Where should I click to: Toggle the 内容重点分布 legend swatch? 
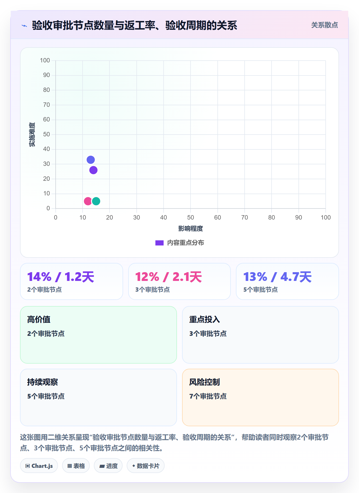pos(159,243)
